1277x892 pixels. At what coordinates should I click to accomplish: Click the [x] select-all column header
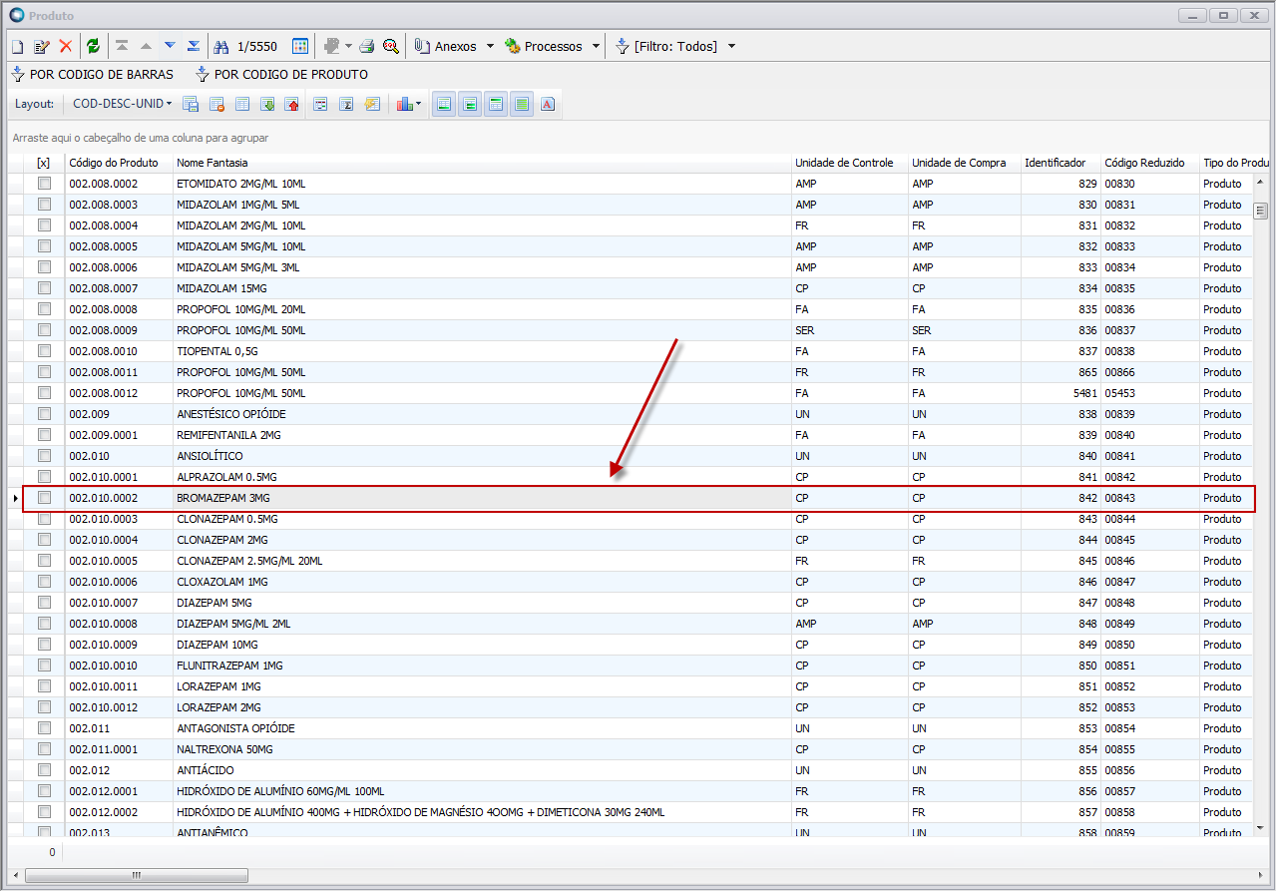point(44,163)
